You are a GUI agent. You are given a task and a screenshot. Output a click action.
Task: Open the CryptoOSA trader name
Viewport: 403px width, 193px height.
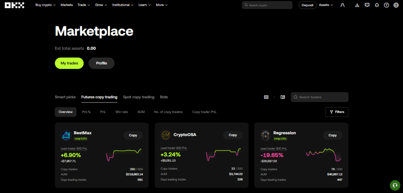[185, 135]
